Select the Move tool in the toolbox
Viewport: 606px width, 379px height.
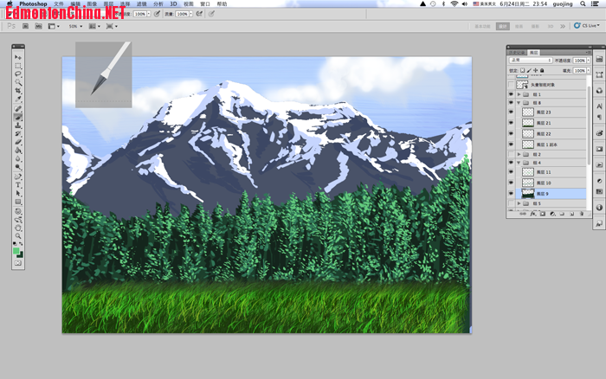[18, 58]
